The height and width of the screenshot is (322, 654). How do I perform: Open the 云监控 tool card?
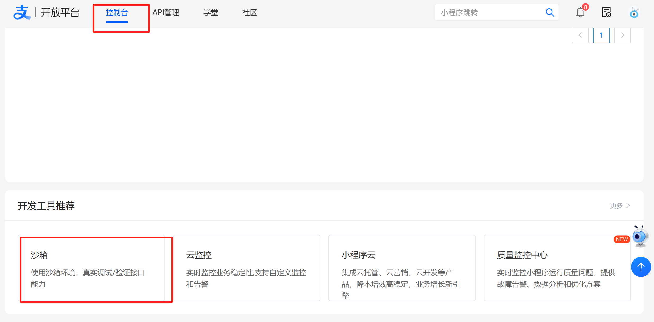click(x=247, y=268)
